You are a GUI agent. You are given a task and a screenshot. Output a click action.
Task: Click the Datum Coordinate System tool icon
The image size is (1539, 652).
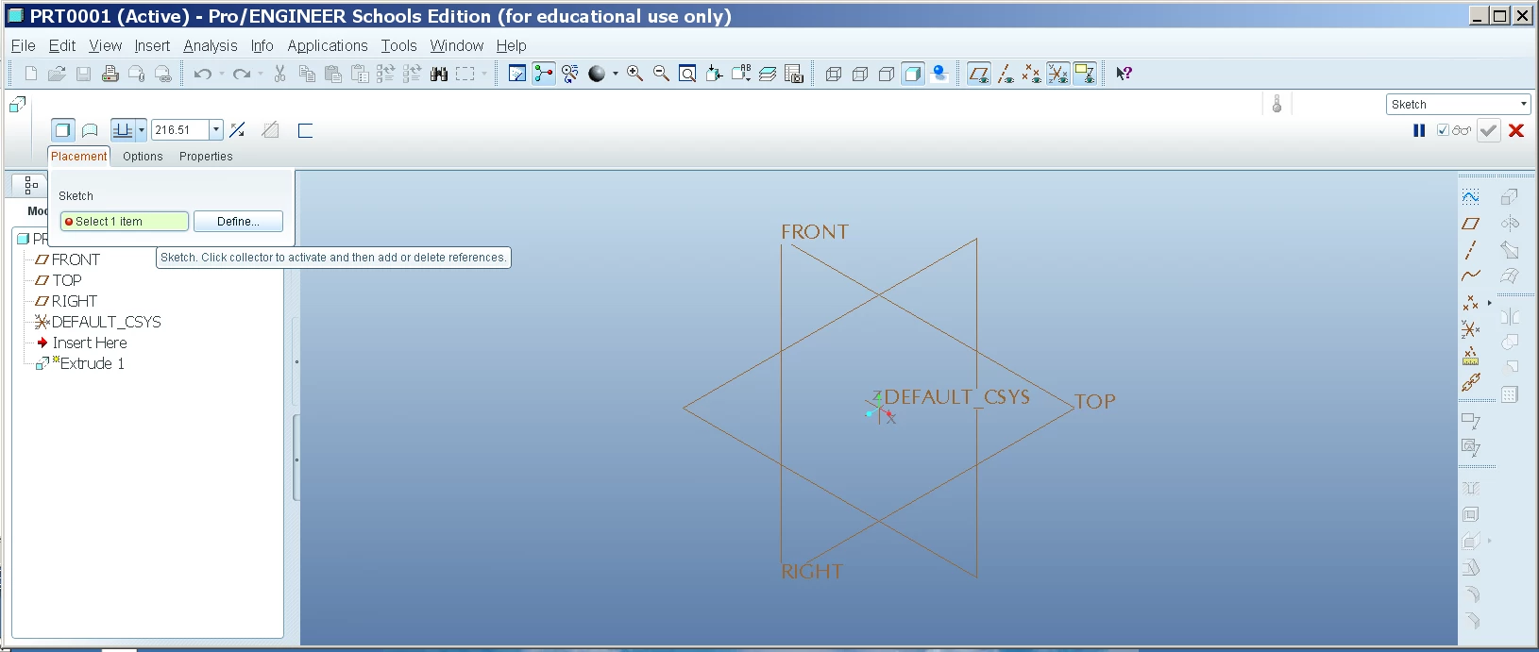pyautogui.click(x=1471, y=329)
